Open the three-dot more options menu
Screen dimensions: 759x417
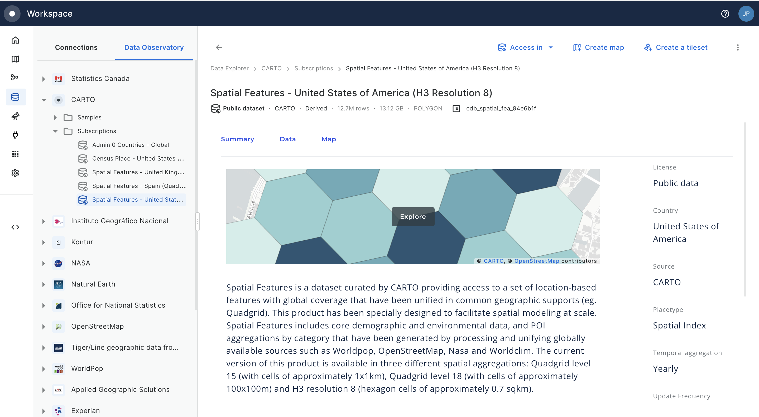738,47
